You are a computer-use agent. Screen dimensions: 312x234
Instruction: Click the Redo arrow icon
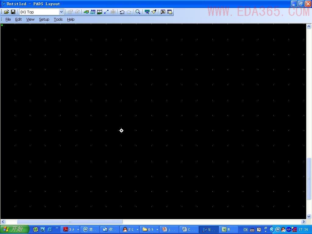pos(129,12)
